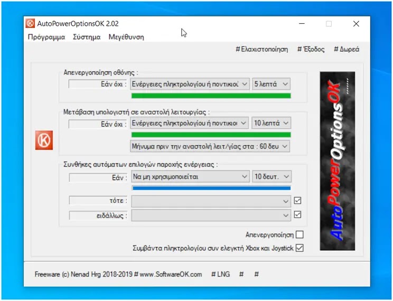This screenshot has height=301, width=393.
Task: Click the AutoPowerOptionsOK vertical banner image
Action: coord(337,161)
